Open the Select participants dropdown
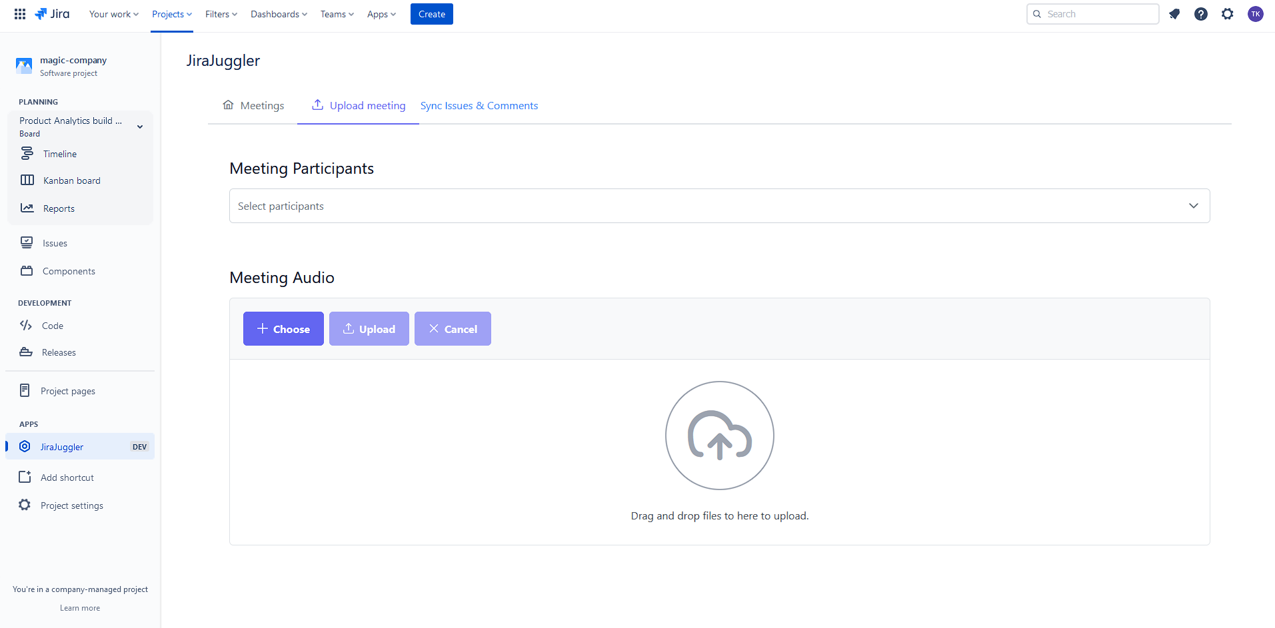Screen dimensions: 1275x628 pos(720,206)
